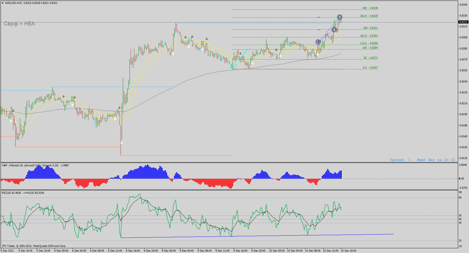469x253 pixels.
Task: Select the circled marker at the 200 level
Action: coord(334,30)
